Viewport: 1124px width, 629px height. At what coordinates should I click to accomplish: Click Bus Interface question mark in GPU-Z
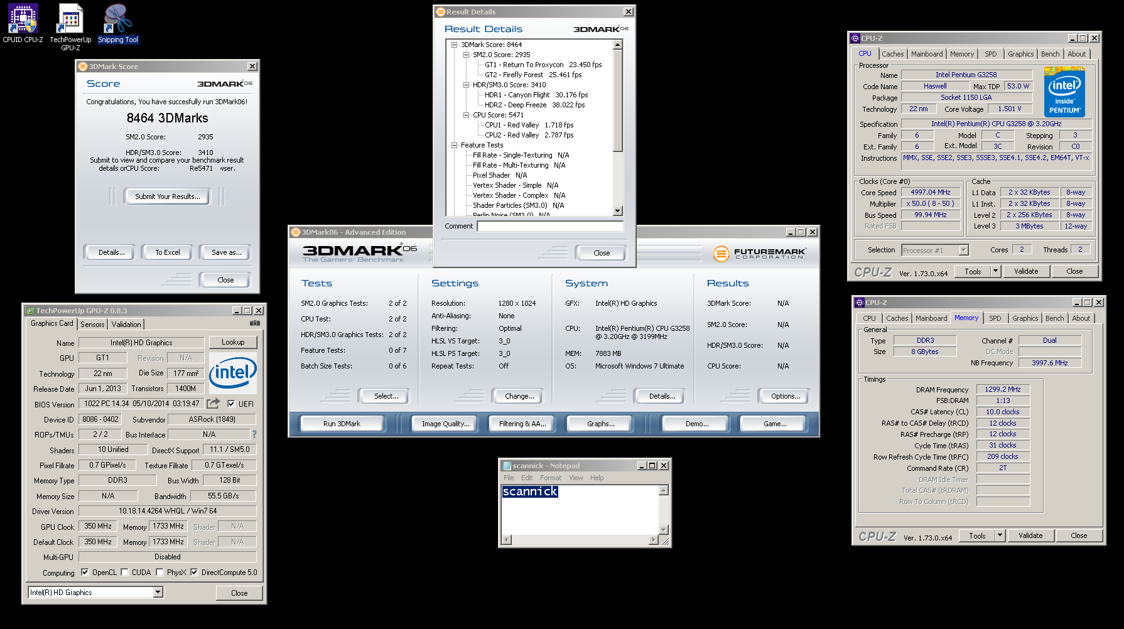254,434
